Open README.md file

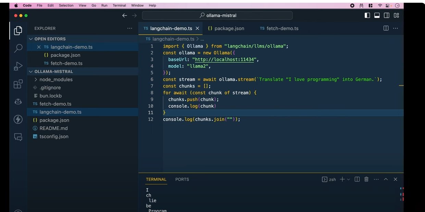[x=83, y=128]
